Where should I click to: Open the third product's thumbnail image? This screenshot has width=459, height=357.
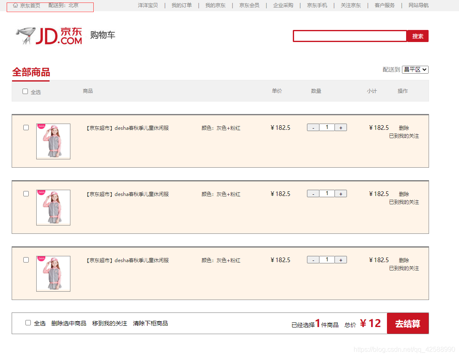(x=53, y=273)
